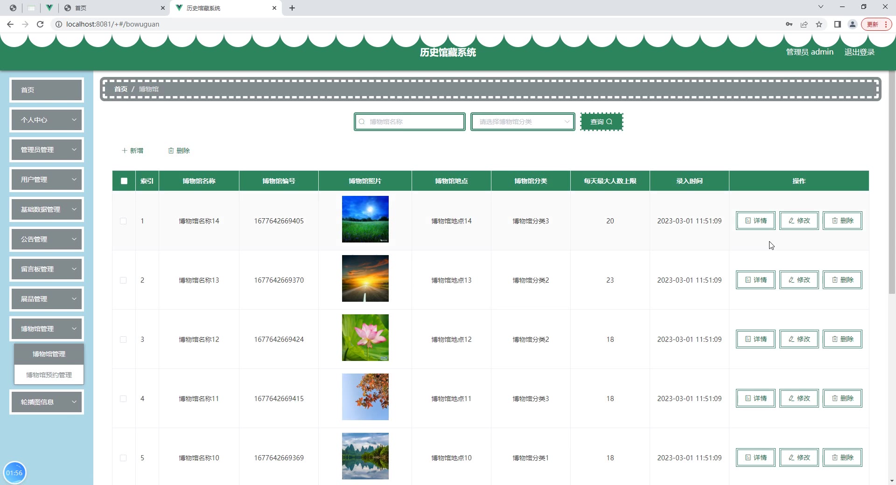Click the 删除 button for 博物馆名称14
The image size is (896, 485).
point(842,221)
